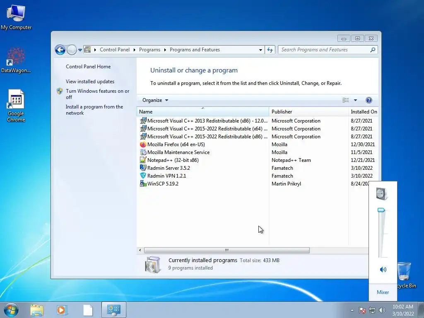Click the blue Help question mark icon

click(x=369, y=100)
